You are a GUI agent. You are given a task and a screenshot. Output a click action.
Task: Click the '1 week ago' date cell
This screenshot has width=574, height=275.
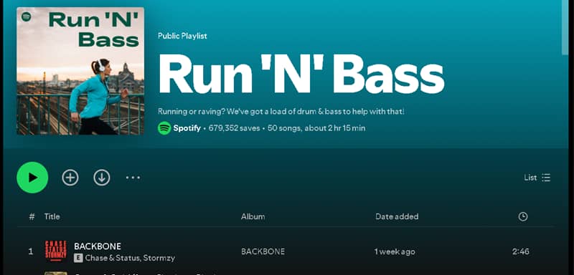(x=395, y=251)
